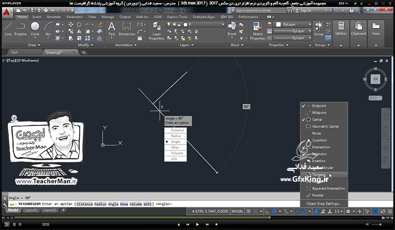Expand the Layers panel dropdown
Image resolution: width=395 pixels, height=230 pixels.
[x=187, y=45]
